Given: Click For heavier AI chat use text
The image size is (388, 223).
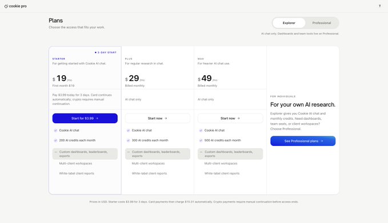Looking at the screenshot, I should (x=214, y=63).
